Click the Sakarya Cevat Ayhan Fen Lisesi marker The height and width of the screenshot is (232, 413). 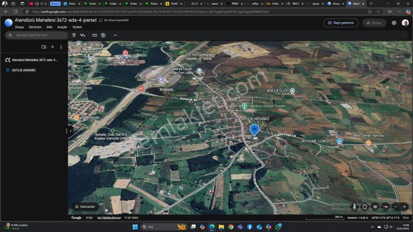pos(199,71)
